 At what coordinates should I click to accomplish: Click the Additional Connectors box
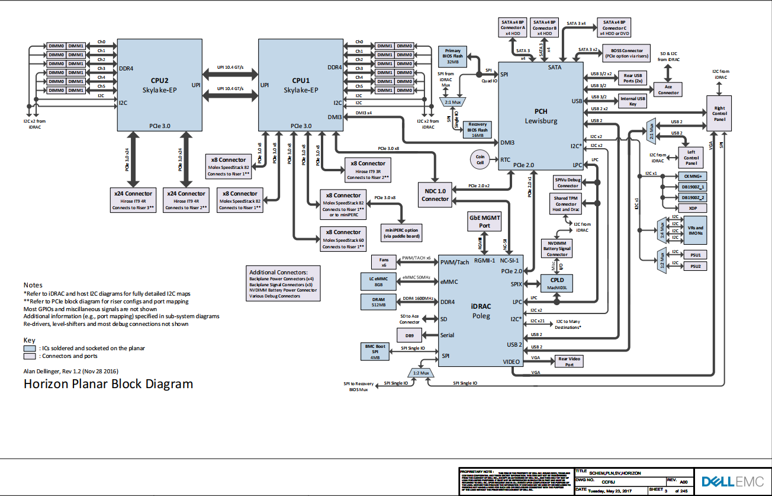(283, 284)
